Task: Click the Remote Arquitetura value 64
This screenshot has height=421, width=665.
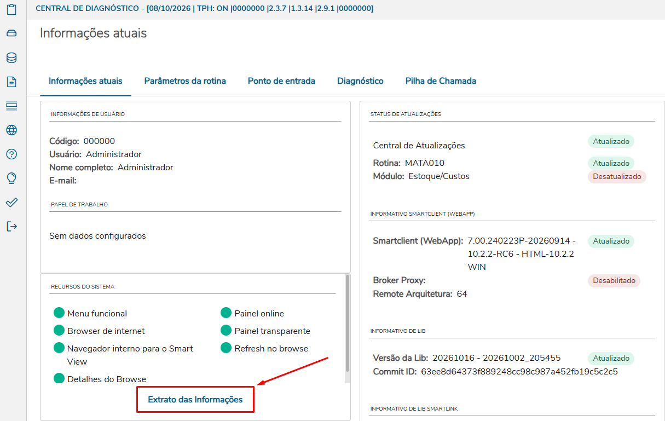Action: point(462,294)
